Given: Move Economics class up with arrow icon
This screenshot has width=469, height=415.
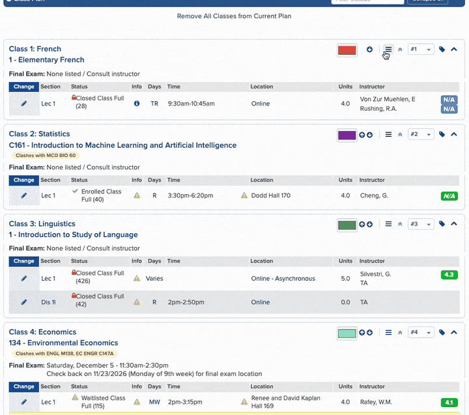Looking at the screenshot, I should coord(362,332).
